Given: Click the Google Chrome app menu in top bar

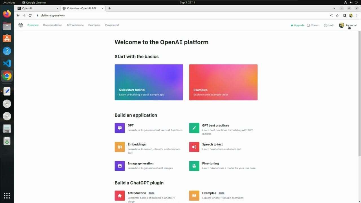Looking at the screenshot, I should pyautogui.click(x=34, y=3).
